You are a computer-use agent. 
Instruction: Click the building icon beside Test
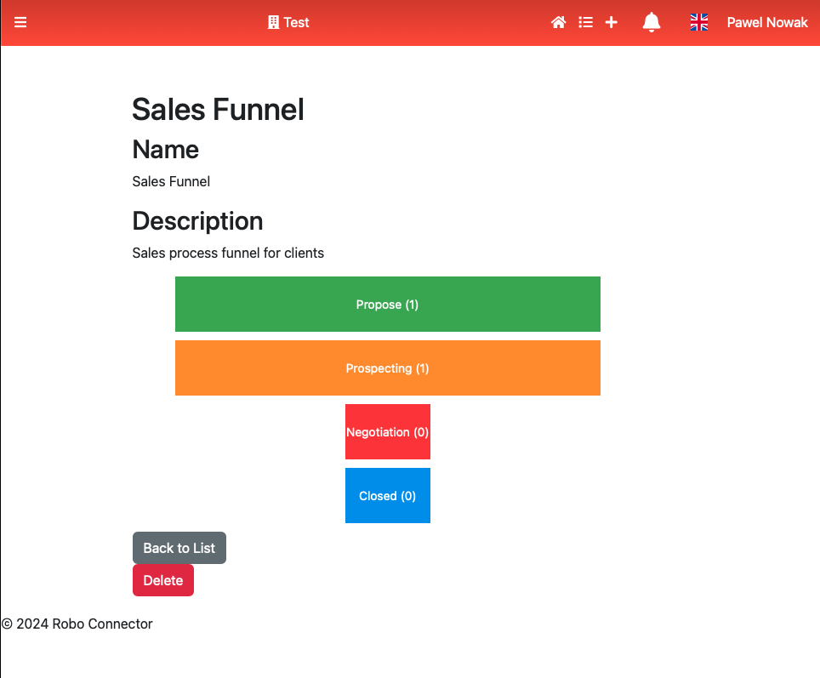[x=273, y=22]
